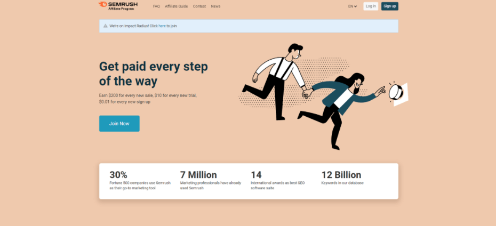Go to the Contest page
Screen dimensions: 496x226
point(199,6)
